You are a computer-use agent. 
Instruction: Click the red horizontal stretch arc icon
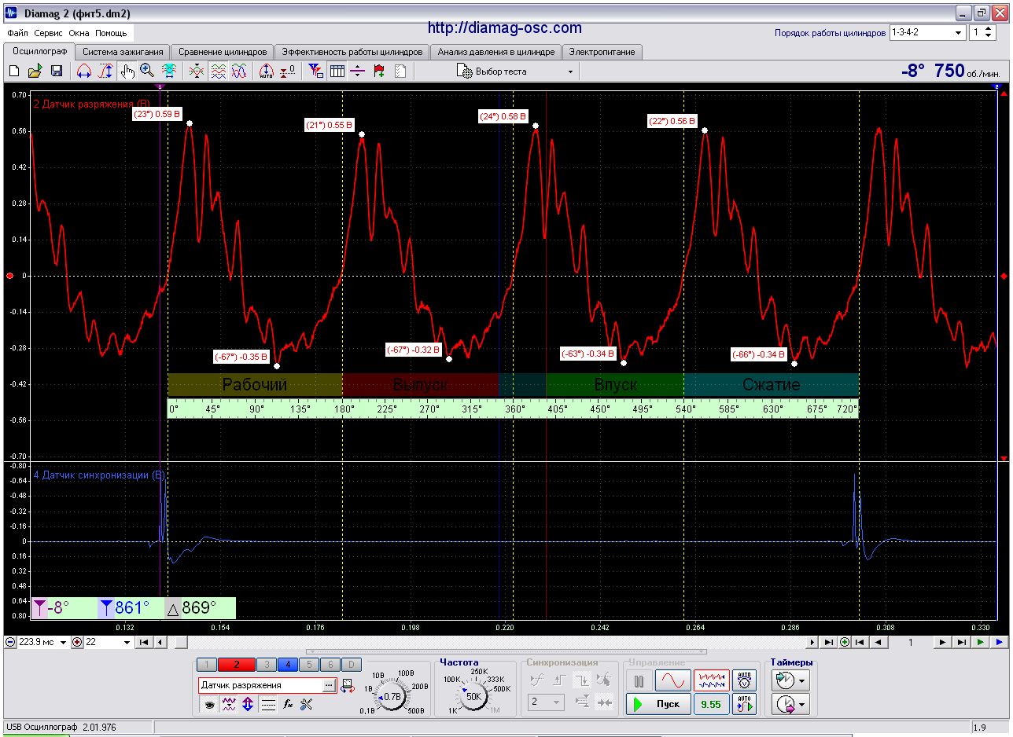[84, 71]
